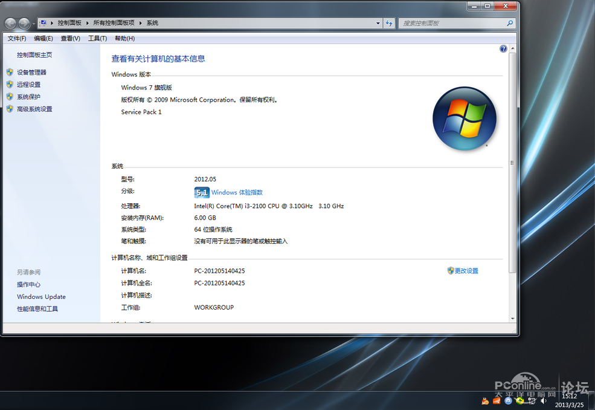Click the Back navigation arrow button
595x410 pixels.
(x=11, y=24)
